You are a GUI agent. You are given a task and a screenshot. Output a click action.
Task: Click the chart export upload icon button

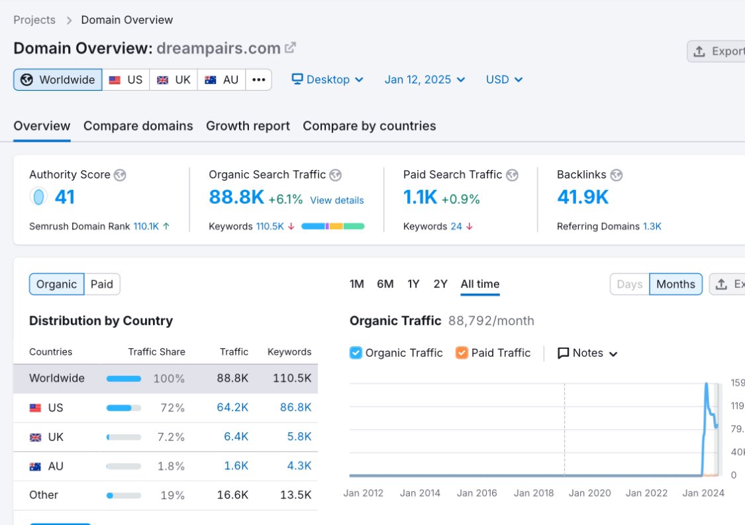727,284
